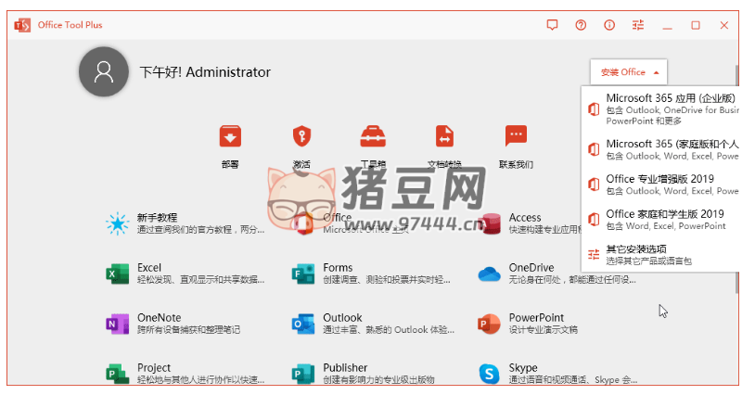Choose Office 专业增强版 2019 option

pos(663,185)
